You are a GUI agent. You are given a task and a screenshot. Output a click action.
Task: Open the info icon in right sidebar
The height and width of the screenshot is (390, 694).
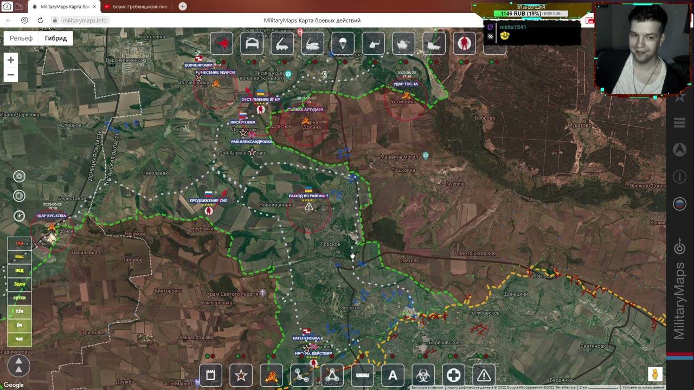[x=680, y=177]
